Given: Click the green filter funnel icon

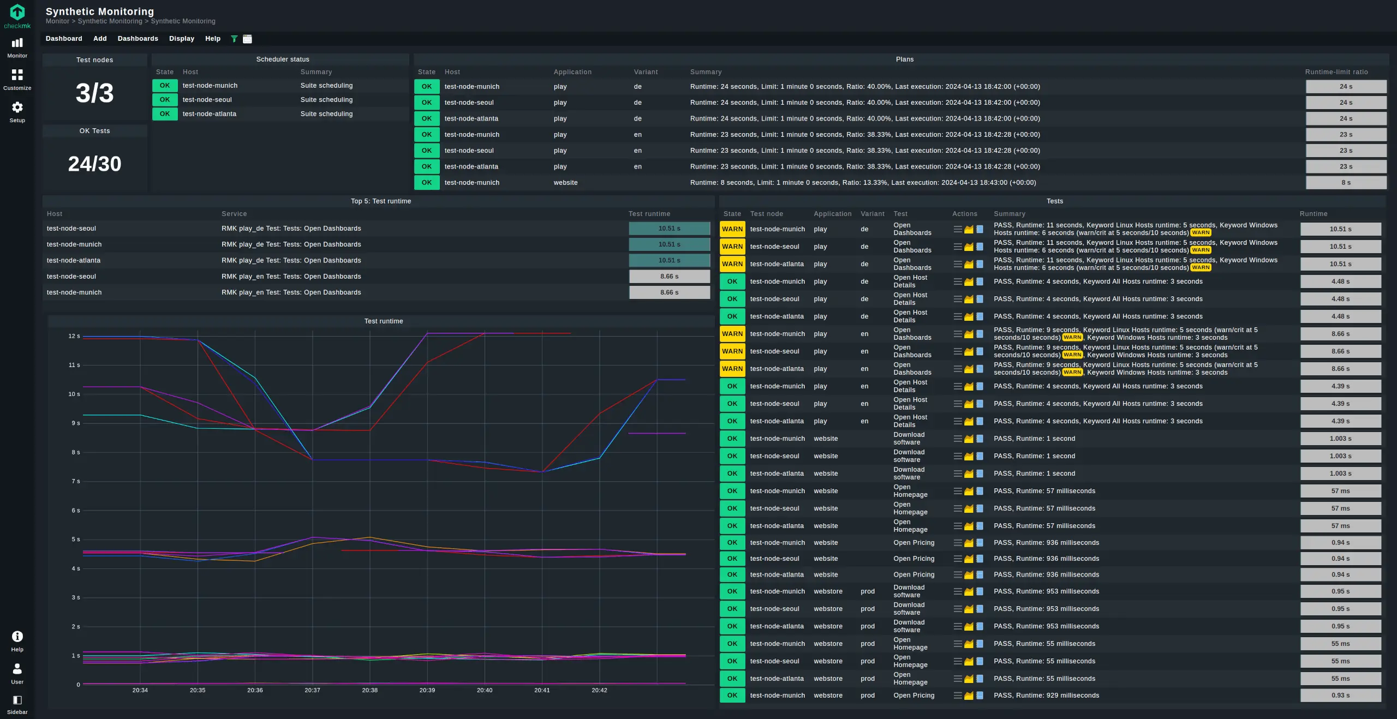Looking at the screenshot, I should click(234, 39).
